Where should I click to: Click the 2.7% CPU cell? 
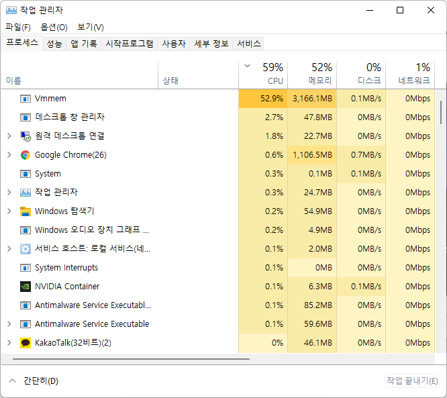(x=263, y=117)
